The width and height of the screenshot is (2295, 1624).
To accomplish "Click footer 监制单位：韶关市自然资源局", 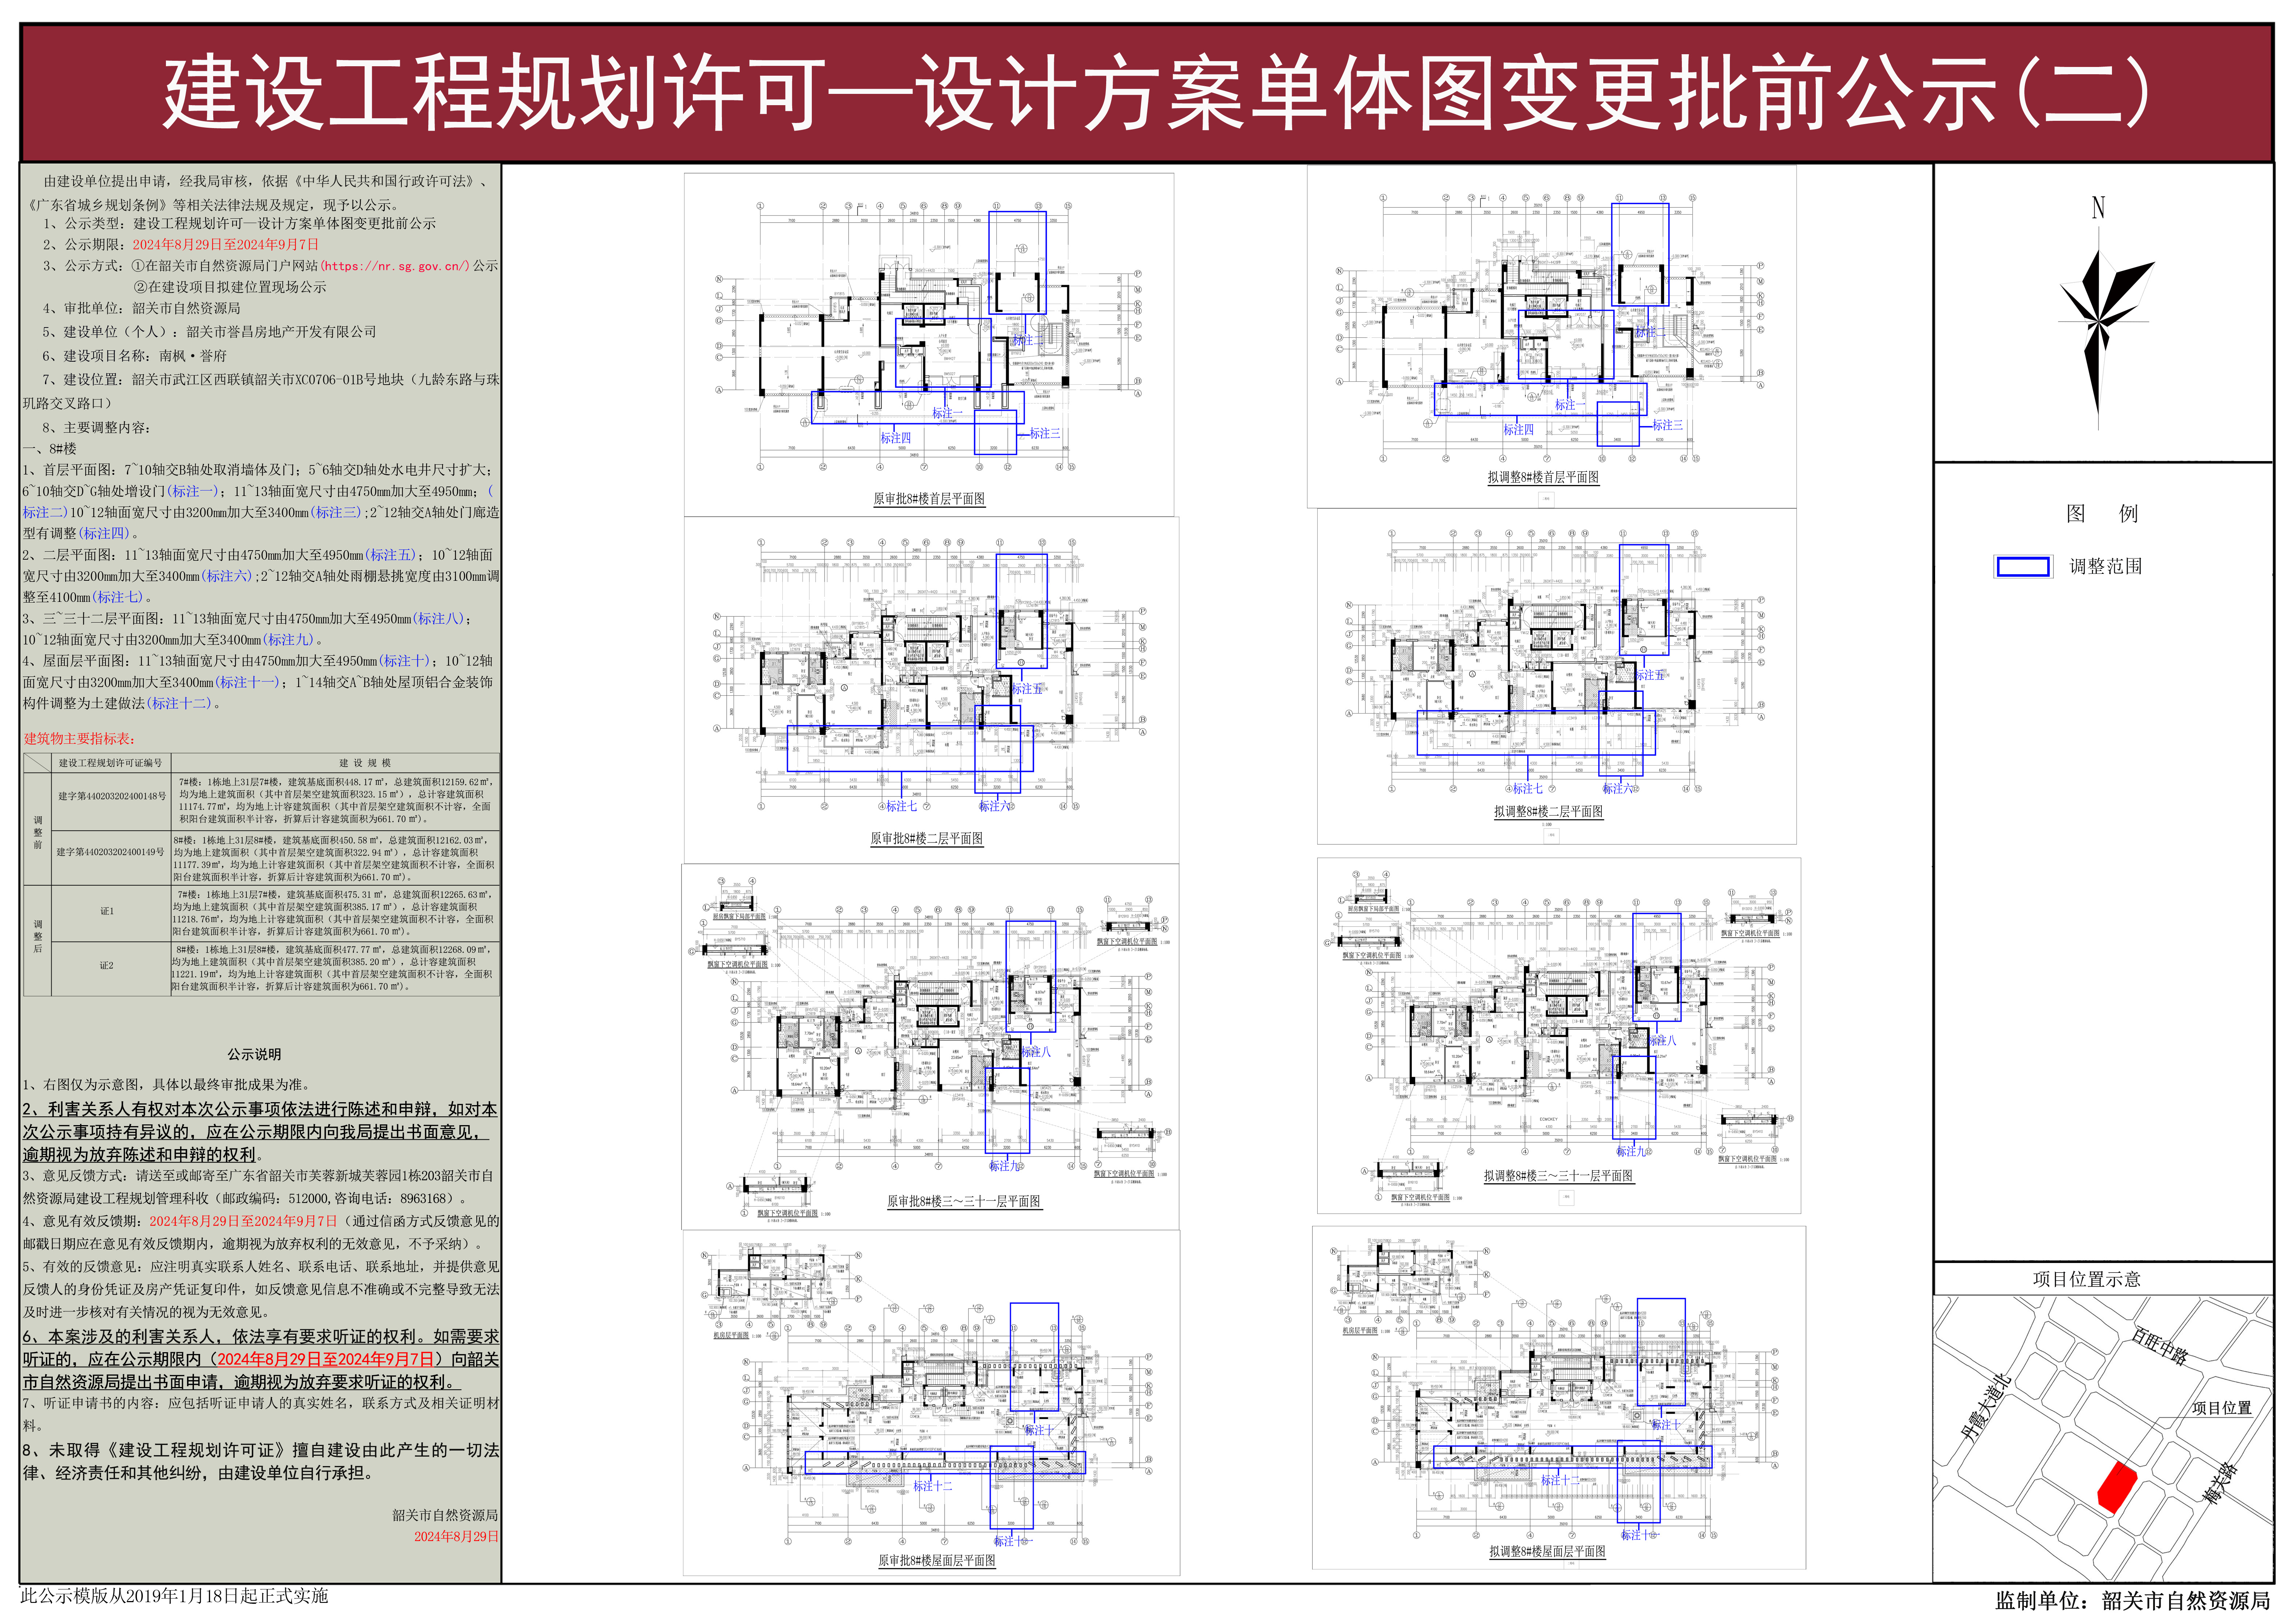I will (2132, 1601).
